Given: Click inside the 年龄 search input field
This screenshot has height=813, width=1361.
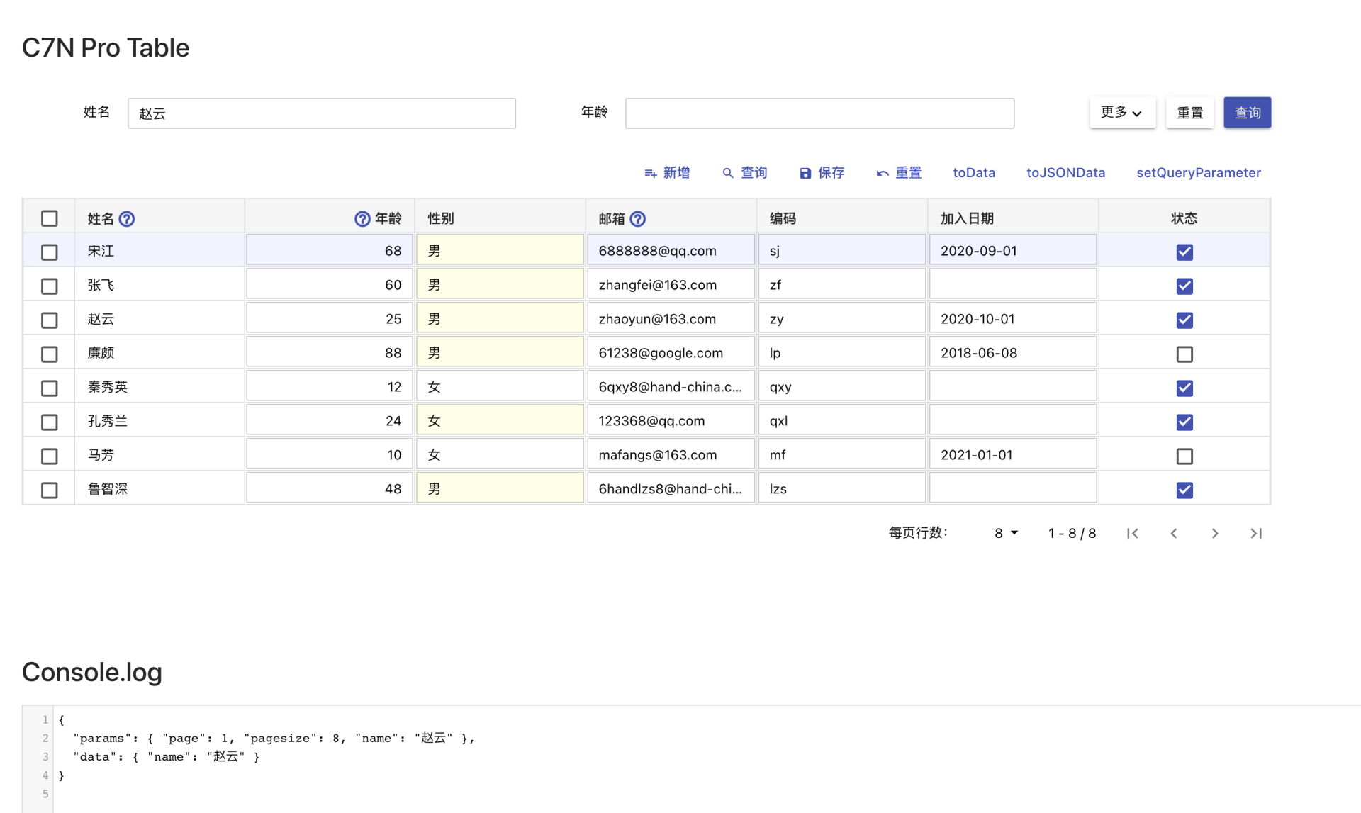Looking at the screenshot, I should click(819, 113).
